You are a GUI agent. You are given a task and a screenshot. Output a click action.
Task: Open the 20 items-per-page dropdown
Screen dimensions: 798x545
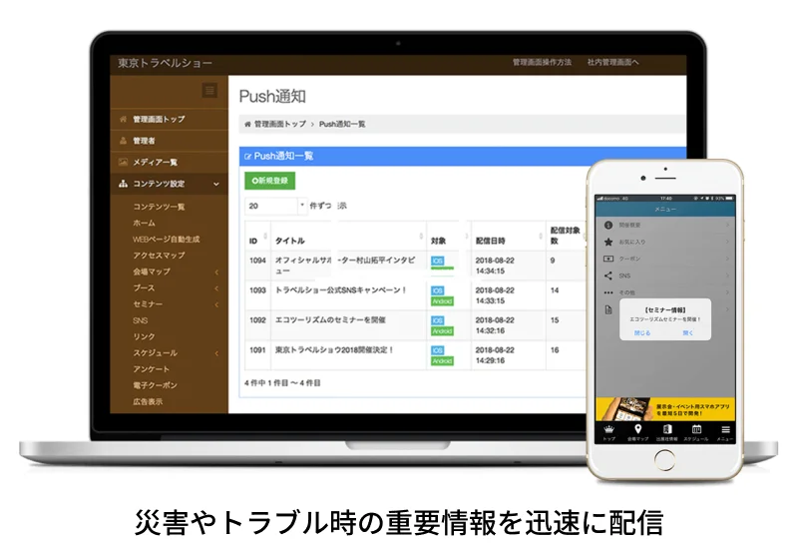click(x=276, y=206)
